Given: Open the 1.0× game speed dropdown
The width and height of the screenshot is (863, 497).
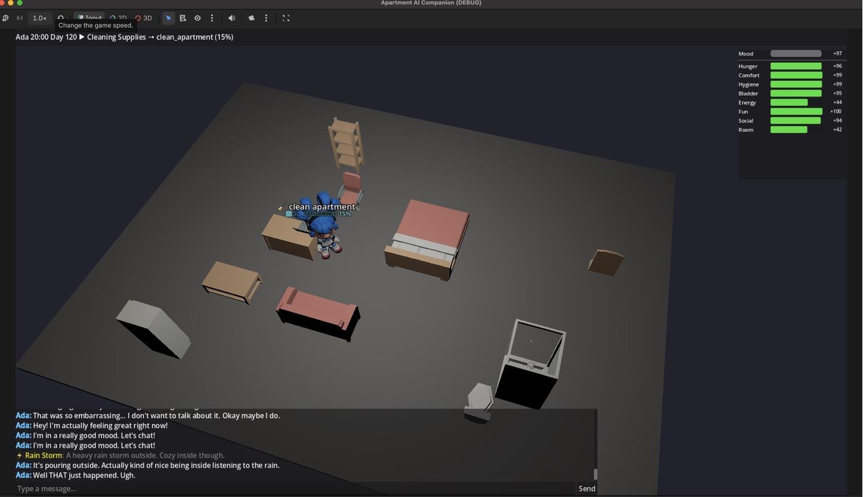Looking at the screenshot, I should click(39, 18).
